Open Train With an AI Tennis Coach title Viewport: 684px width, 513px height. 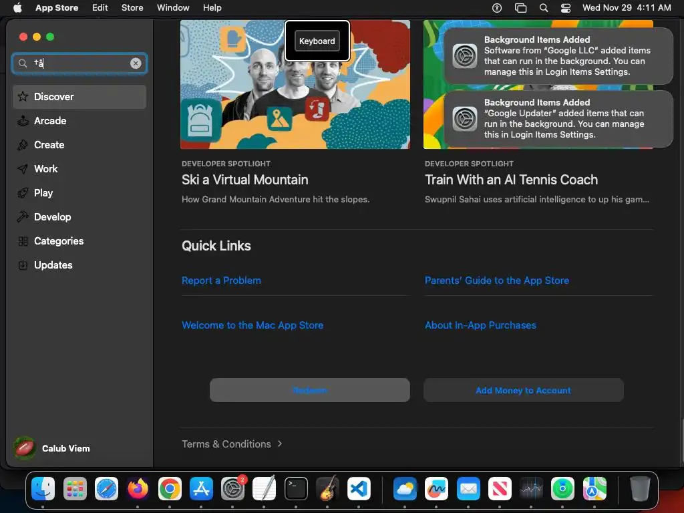pyautogui.click(x=511, y=180)
